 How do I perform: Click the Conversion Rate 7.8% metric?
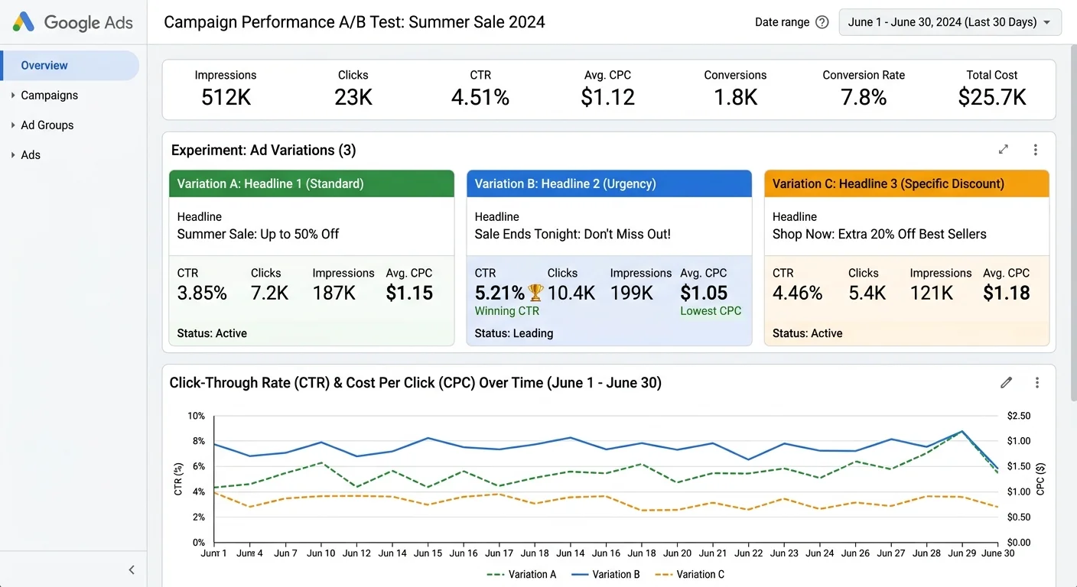(x=864, y=89)
